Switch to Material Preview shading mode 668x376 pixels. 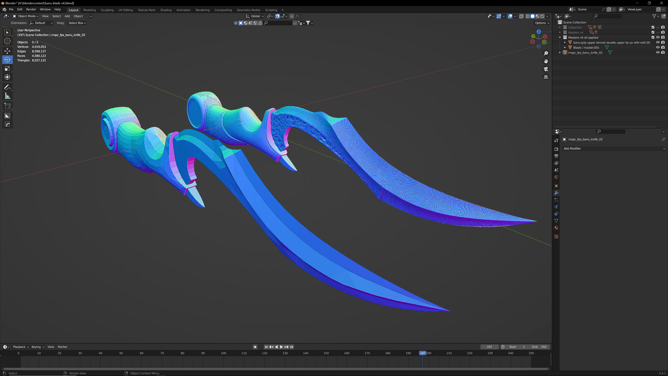(x=537, y=16)
